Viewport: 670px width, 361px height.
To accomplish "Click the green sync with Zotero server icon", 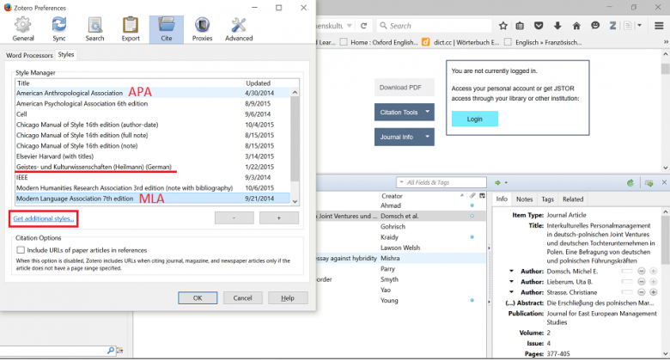I will pos(630,182).
